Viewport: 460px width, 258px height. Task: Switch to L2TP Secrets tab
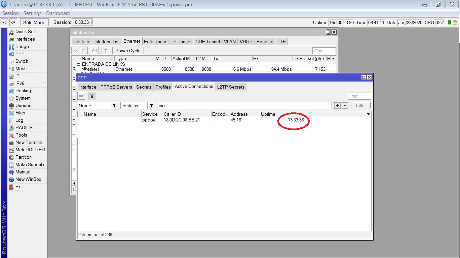click(x=231, y=87)
